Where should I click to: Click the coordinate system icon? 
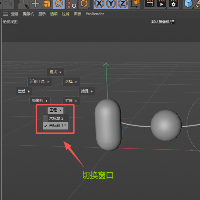pos(135,4)
